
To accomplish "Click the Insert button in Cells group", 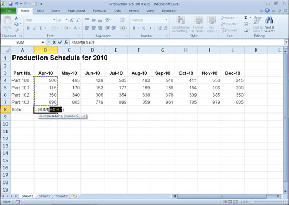I will point(230,18).
